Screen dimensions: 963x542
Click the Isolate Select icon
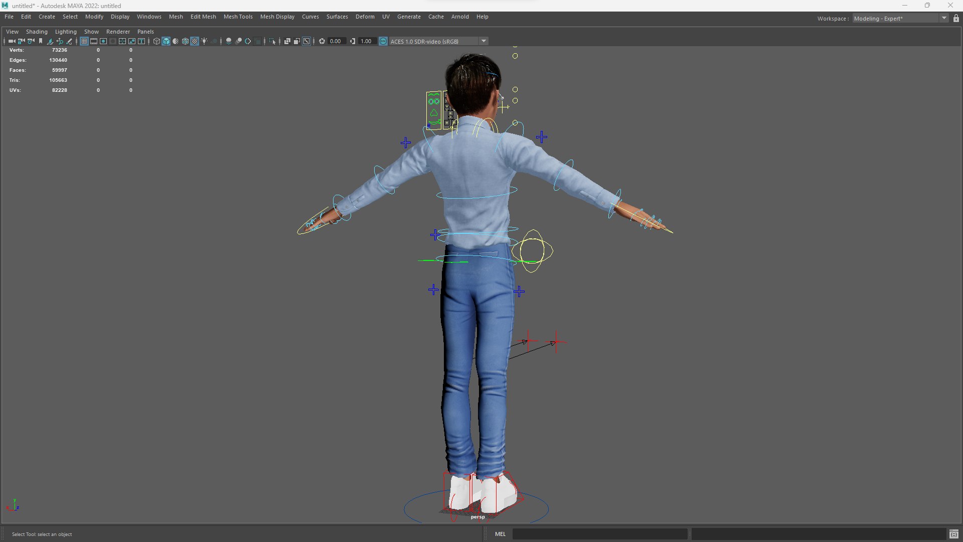272,41
